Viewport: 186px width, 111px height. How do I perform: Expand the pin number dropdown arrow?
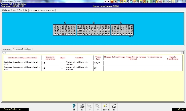[x=183, y=53]
